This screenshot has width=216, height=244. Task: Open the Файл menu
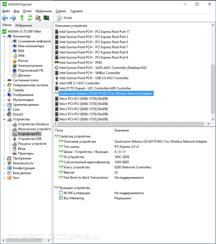(6, 11)
